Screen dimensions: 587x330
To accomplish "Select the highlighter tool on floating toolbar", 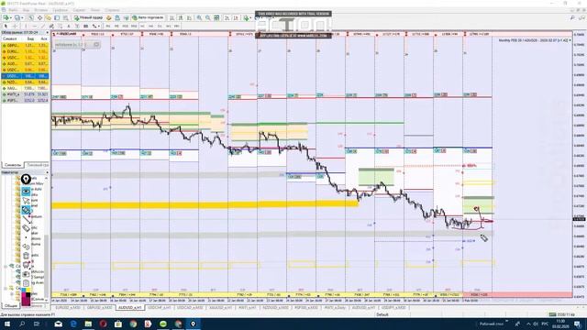I will click(x=26, y=210).
